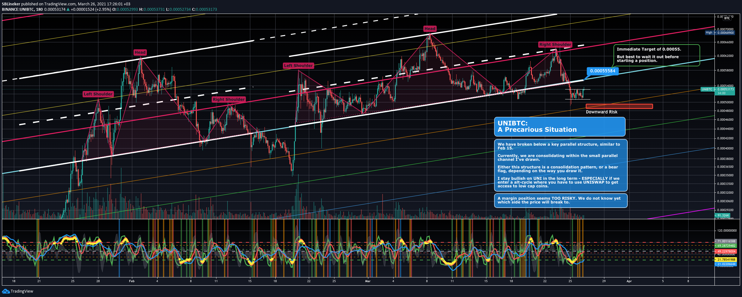Click the C:0.00053173 close value in header
The height and width of the screenshot is (297, 742).
click(x=205, y=9)
